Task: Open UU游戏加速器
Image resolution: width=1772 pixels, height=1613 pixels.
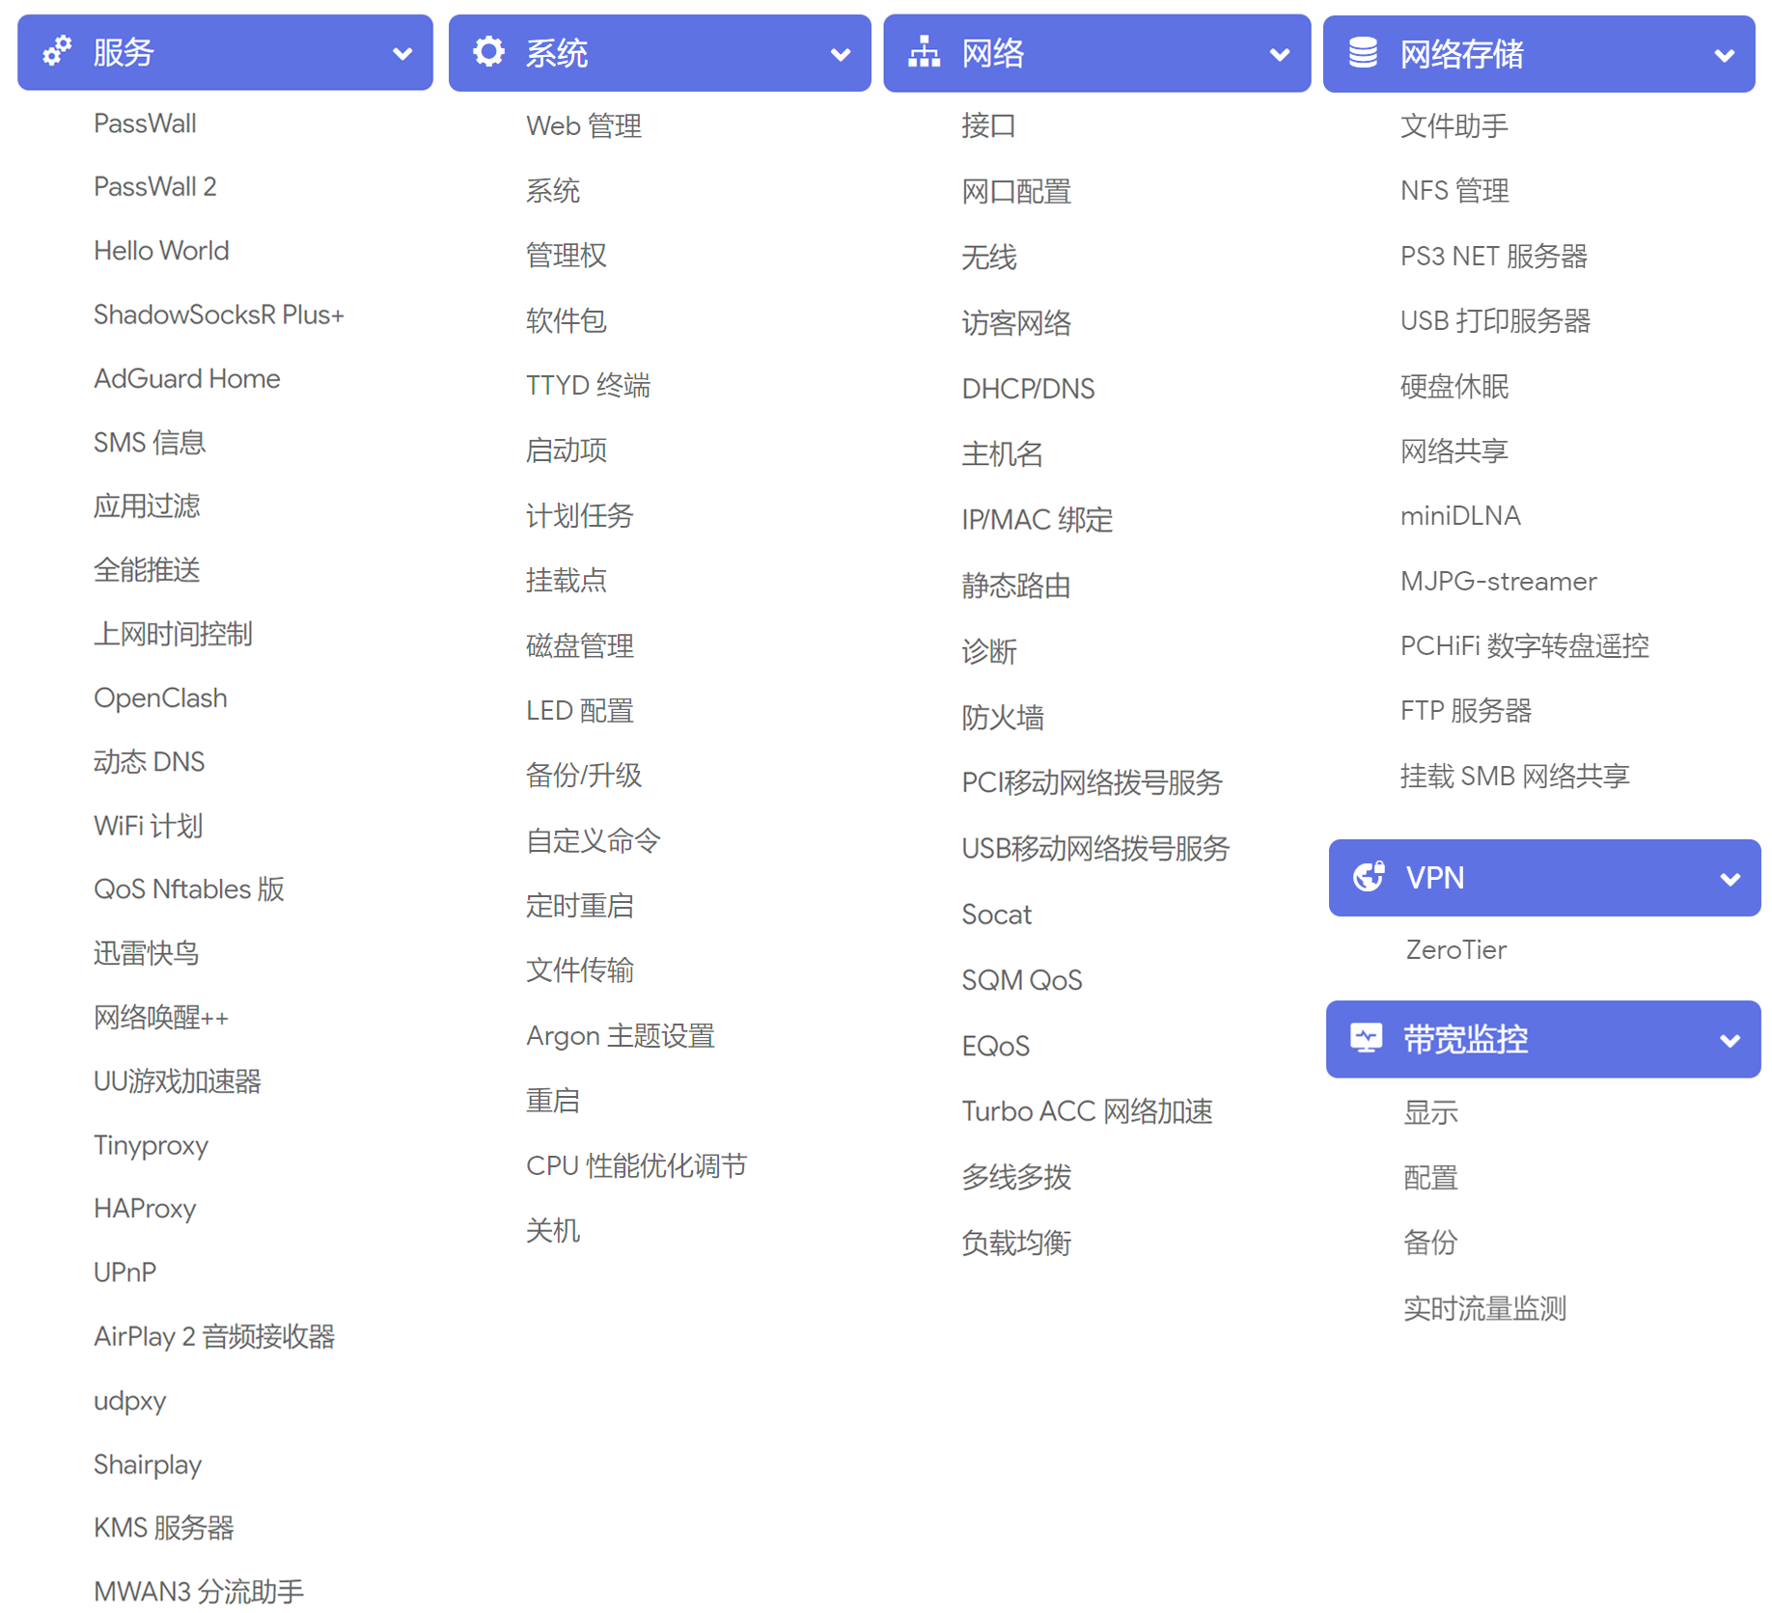Action: [177, 1080]
